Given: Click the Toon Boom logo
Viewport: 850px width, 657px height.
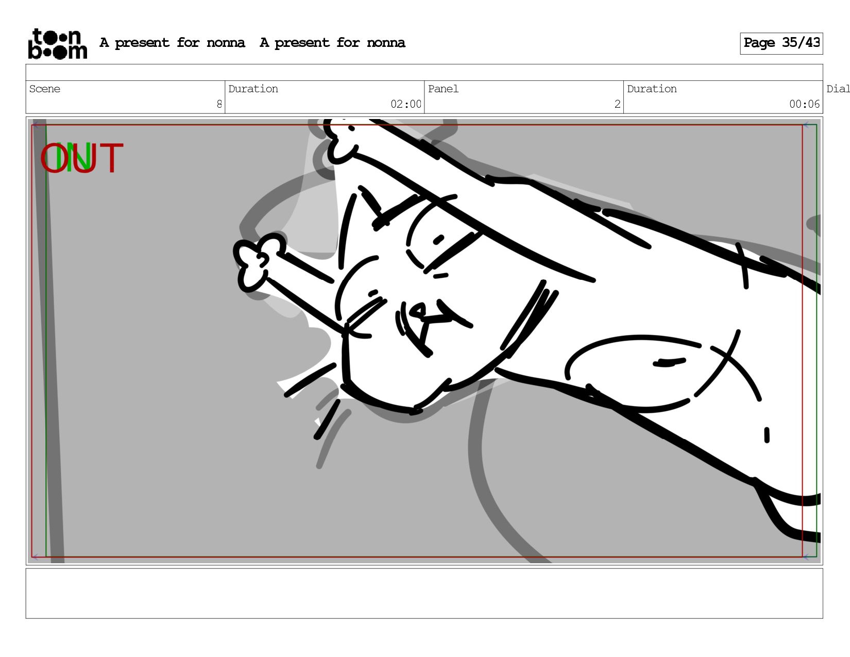Looking at the screenshot, I should click(x=57, y=44).
